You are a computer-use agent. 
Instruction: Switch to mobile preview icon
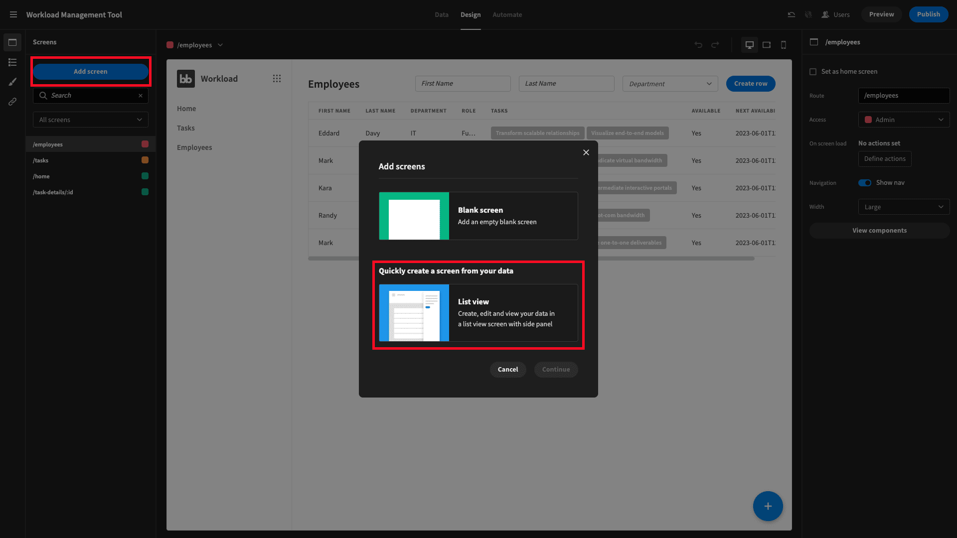click(784, 45)
